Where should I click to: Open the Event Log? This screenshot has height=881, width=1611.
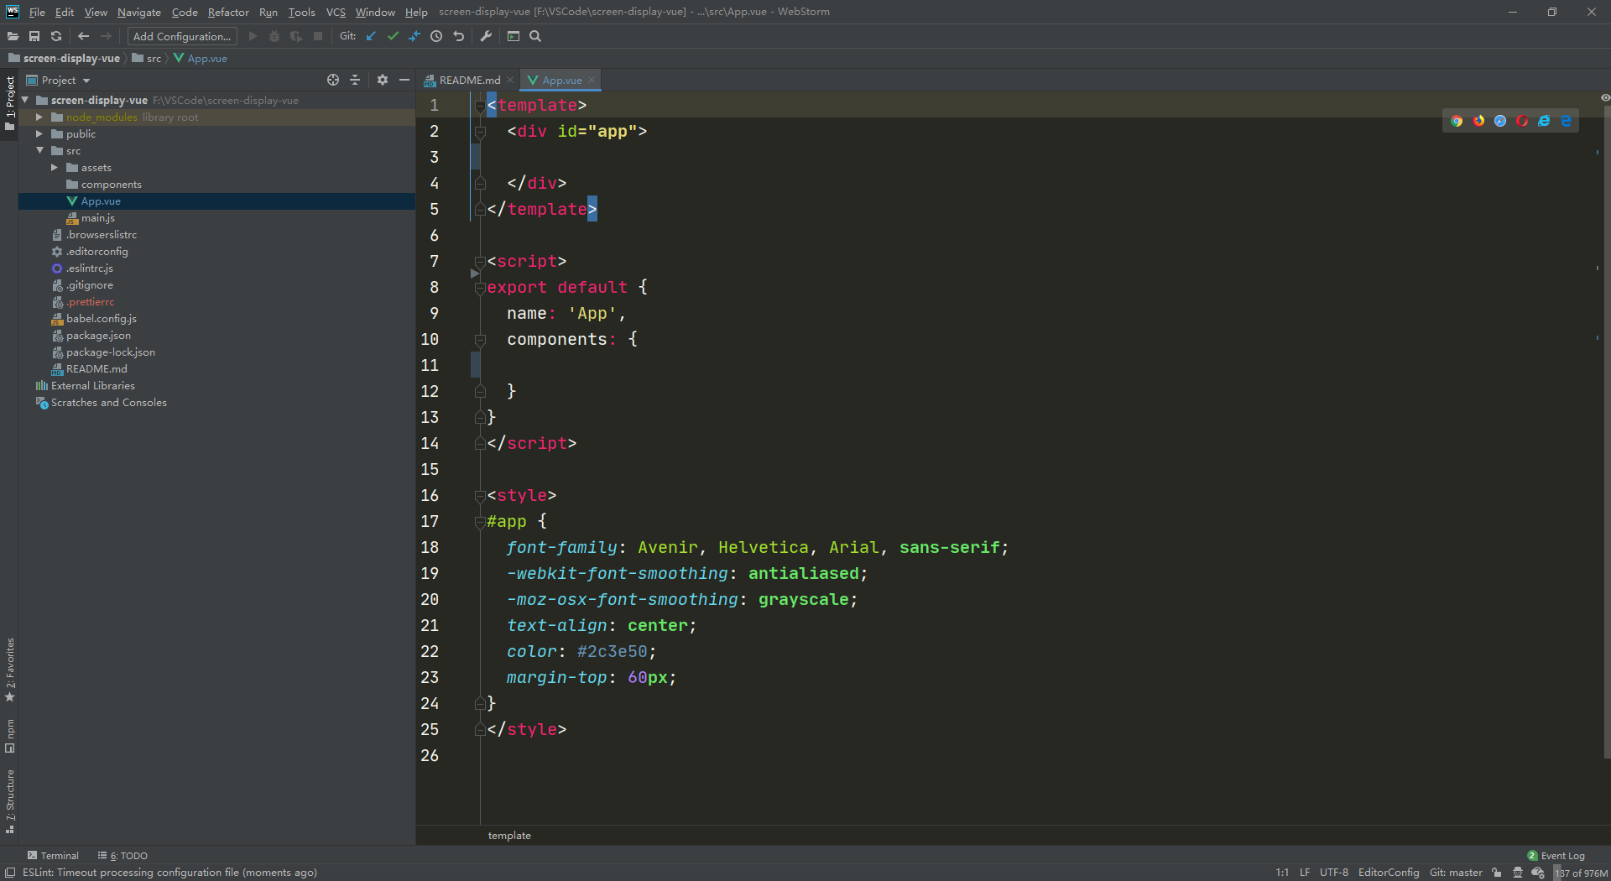pyautogui.click(x=1556, y=856)
